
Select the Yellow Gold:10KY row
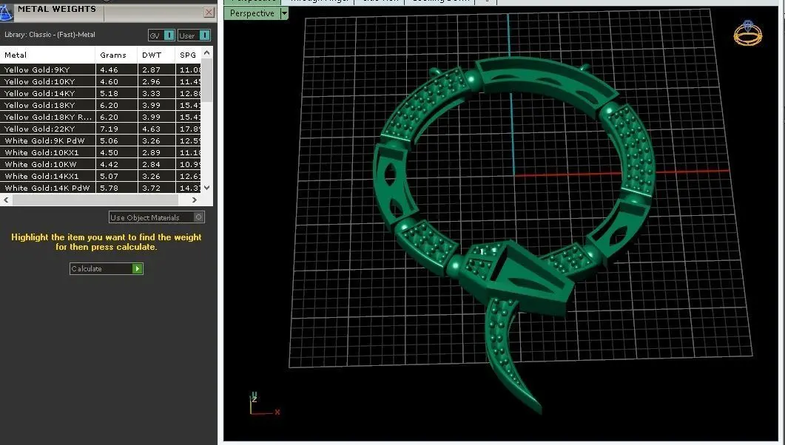pyautogui.click(x=100, y=81)
